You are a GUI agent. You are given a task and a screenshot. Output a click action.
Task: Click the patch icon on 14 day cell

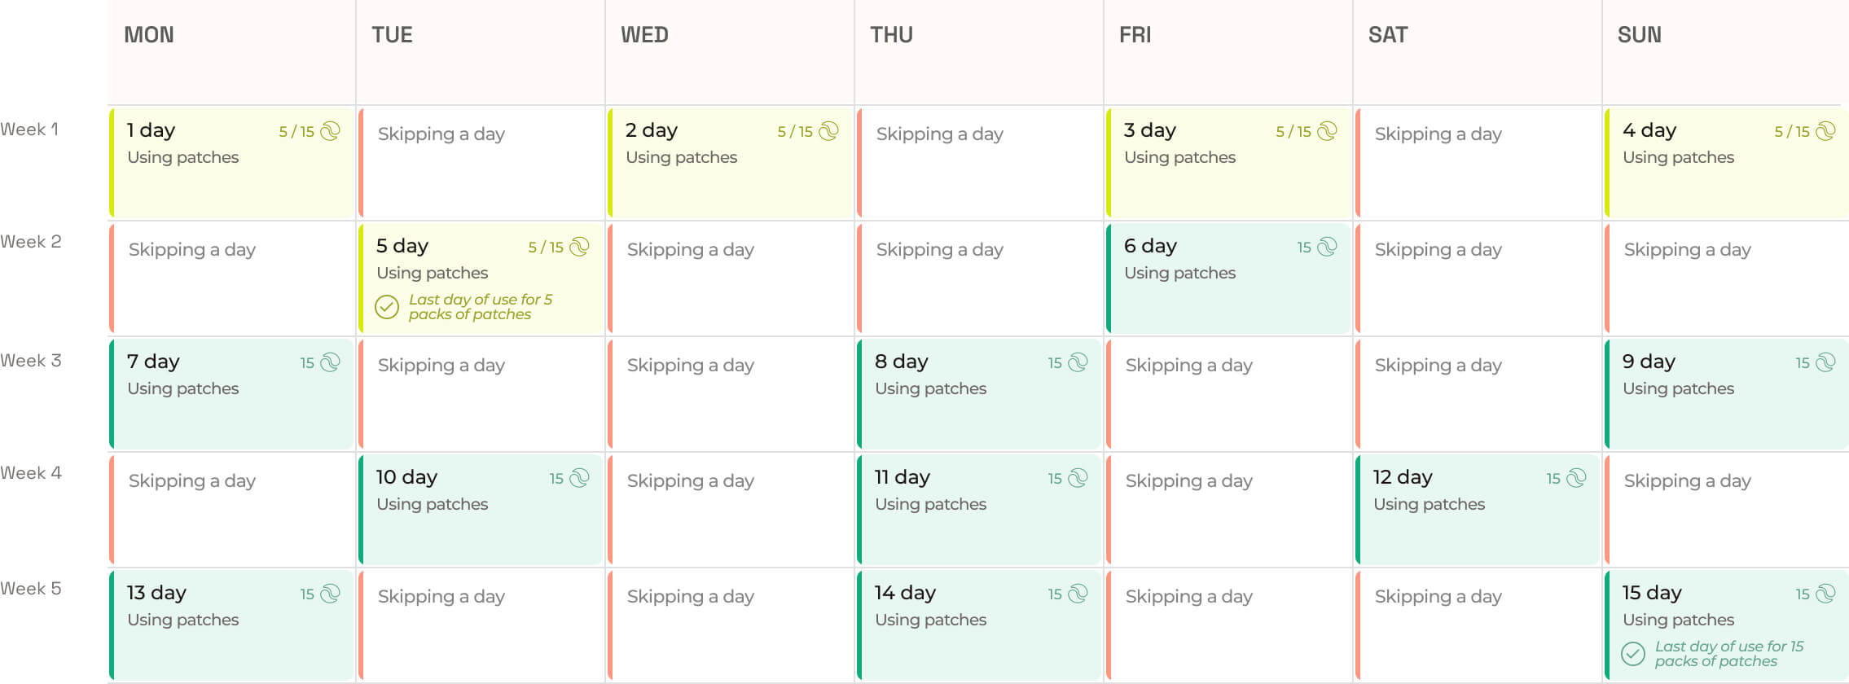[x=1078, y=594]
